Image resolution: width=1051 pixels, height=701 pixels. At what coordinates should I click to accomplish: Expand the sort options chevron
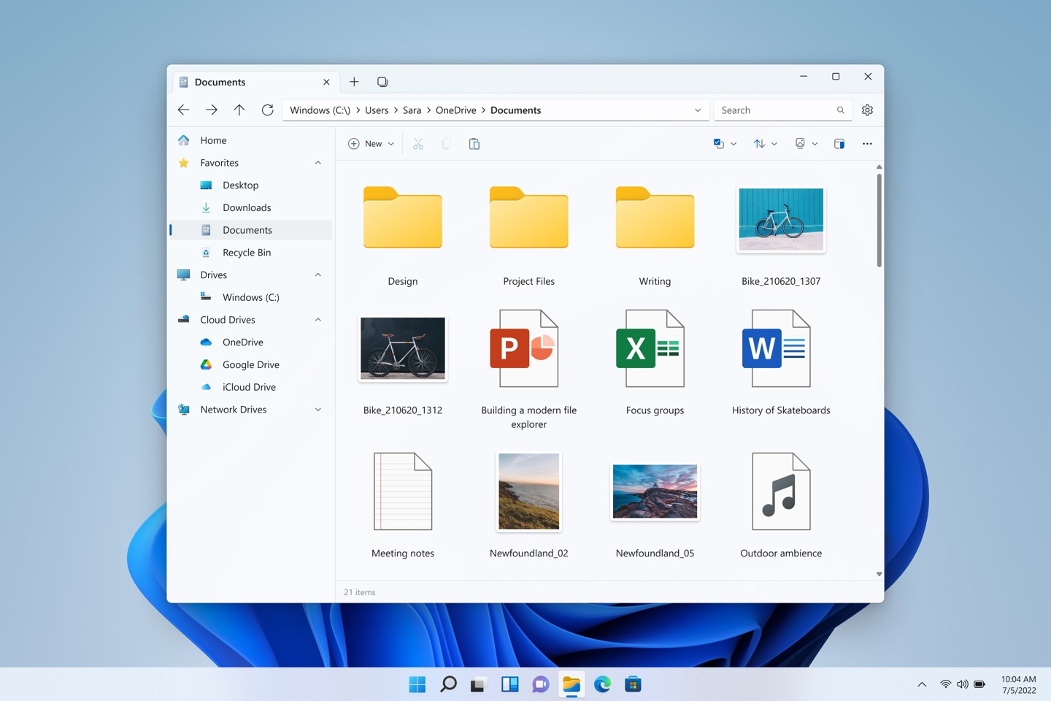(774, 144)
